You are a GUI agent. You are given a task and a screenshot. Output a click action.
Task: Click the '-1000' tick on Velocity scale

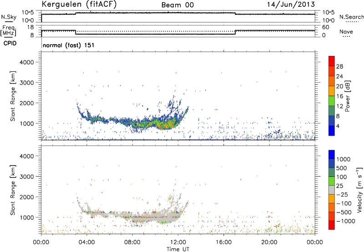click(345, 221)
